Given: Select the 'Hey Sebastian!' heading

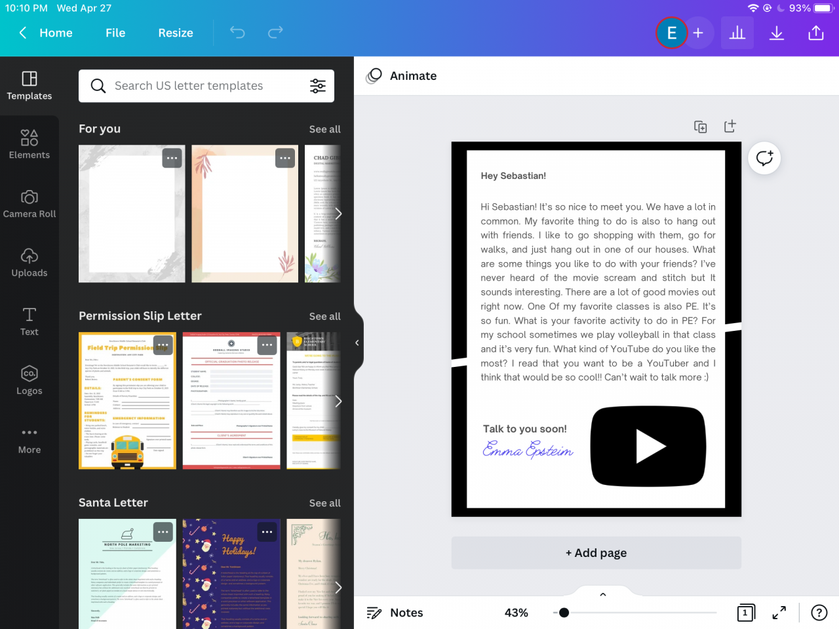Looking at the screenshot, I should [x=513, y=176].
